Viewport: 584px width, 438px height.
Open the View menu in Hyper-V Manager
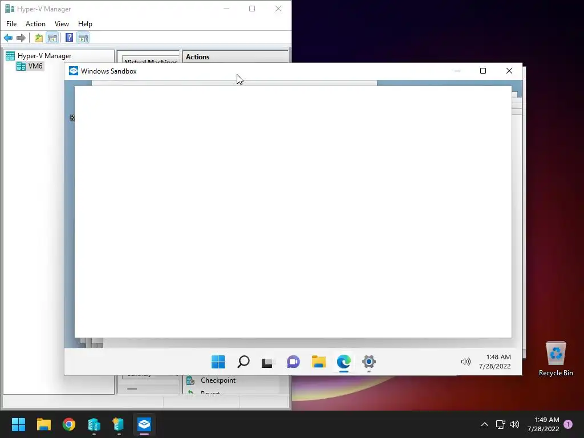[x=62, y=24]
